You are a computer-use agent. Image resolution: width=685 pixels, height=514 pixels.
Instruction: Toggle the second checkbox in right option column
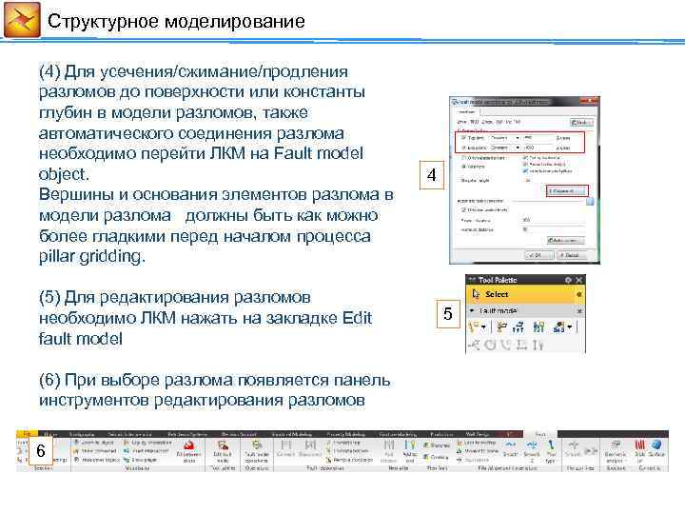point(525,165)
